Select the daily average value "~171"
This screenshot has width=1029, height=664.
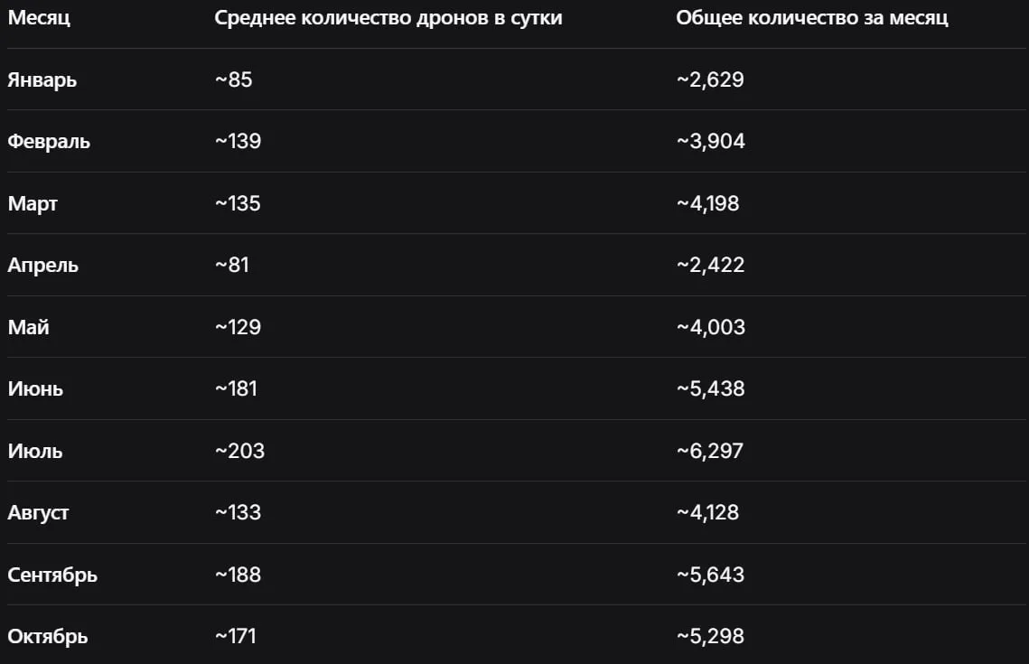coord(236,637)
